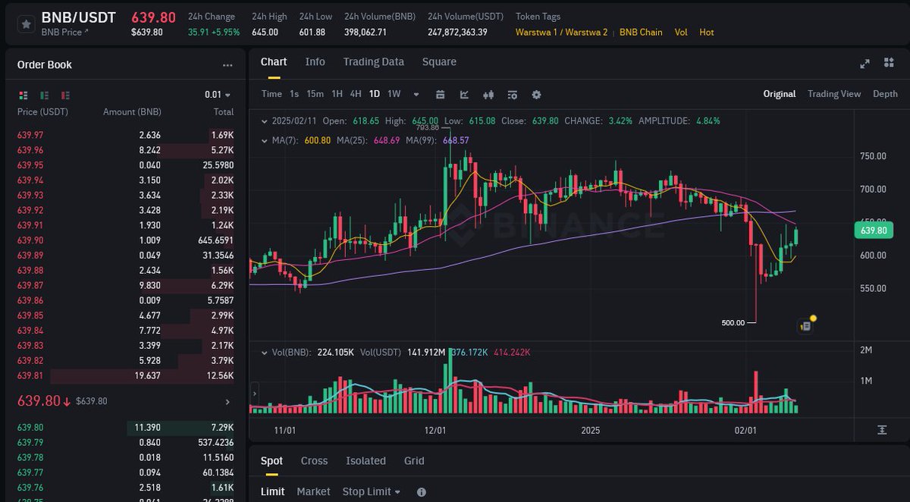
Task: Switch to Trading View chart
Action: [834, 94]
